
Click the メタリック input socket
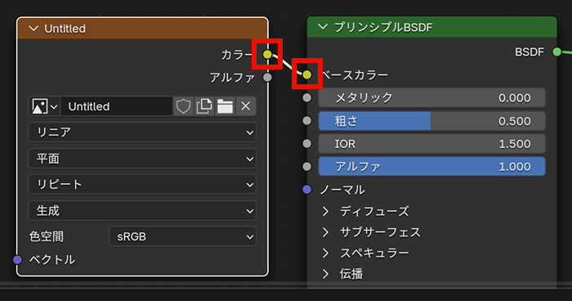pyautogui.click(x=307, y=97)
